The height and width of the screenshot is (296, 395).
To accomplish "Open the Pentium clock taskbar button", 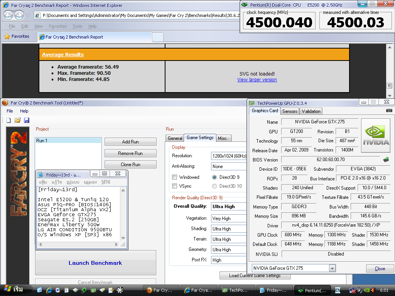I will [313, 290].
